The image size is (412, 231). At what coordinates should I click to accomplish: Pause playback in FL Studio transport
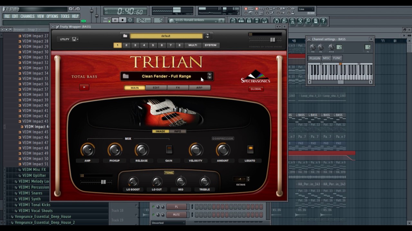pos(115,20)
